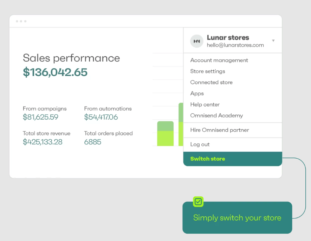This screenshot has width=311, height=241.
Task: Click the green checkbox icon on the callout
Action: click(198, 202)
